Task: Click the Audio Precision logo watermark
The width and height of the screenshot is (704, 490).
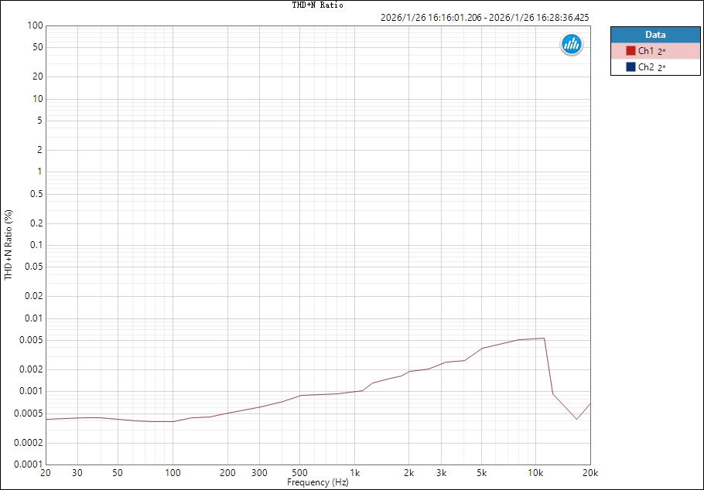Action: [x=570, y=44]
